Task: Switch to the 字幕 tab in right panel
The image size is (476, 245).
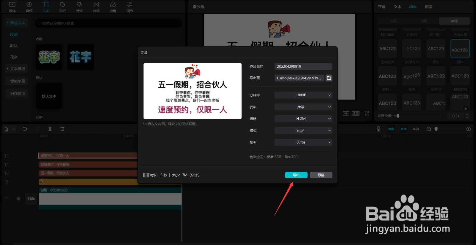Action: 382,7
